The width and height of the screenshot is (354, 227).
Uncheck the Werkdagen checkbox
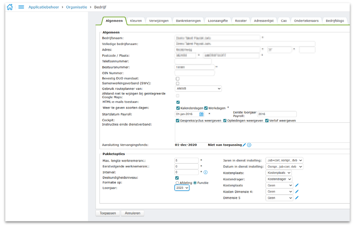tap(206, 108)
